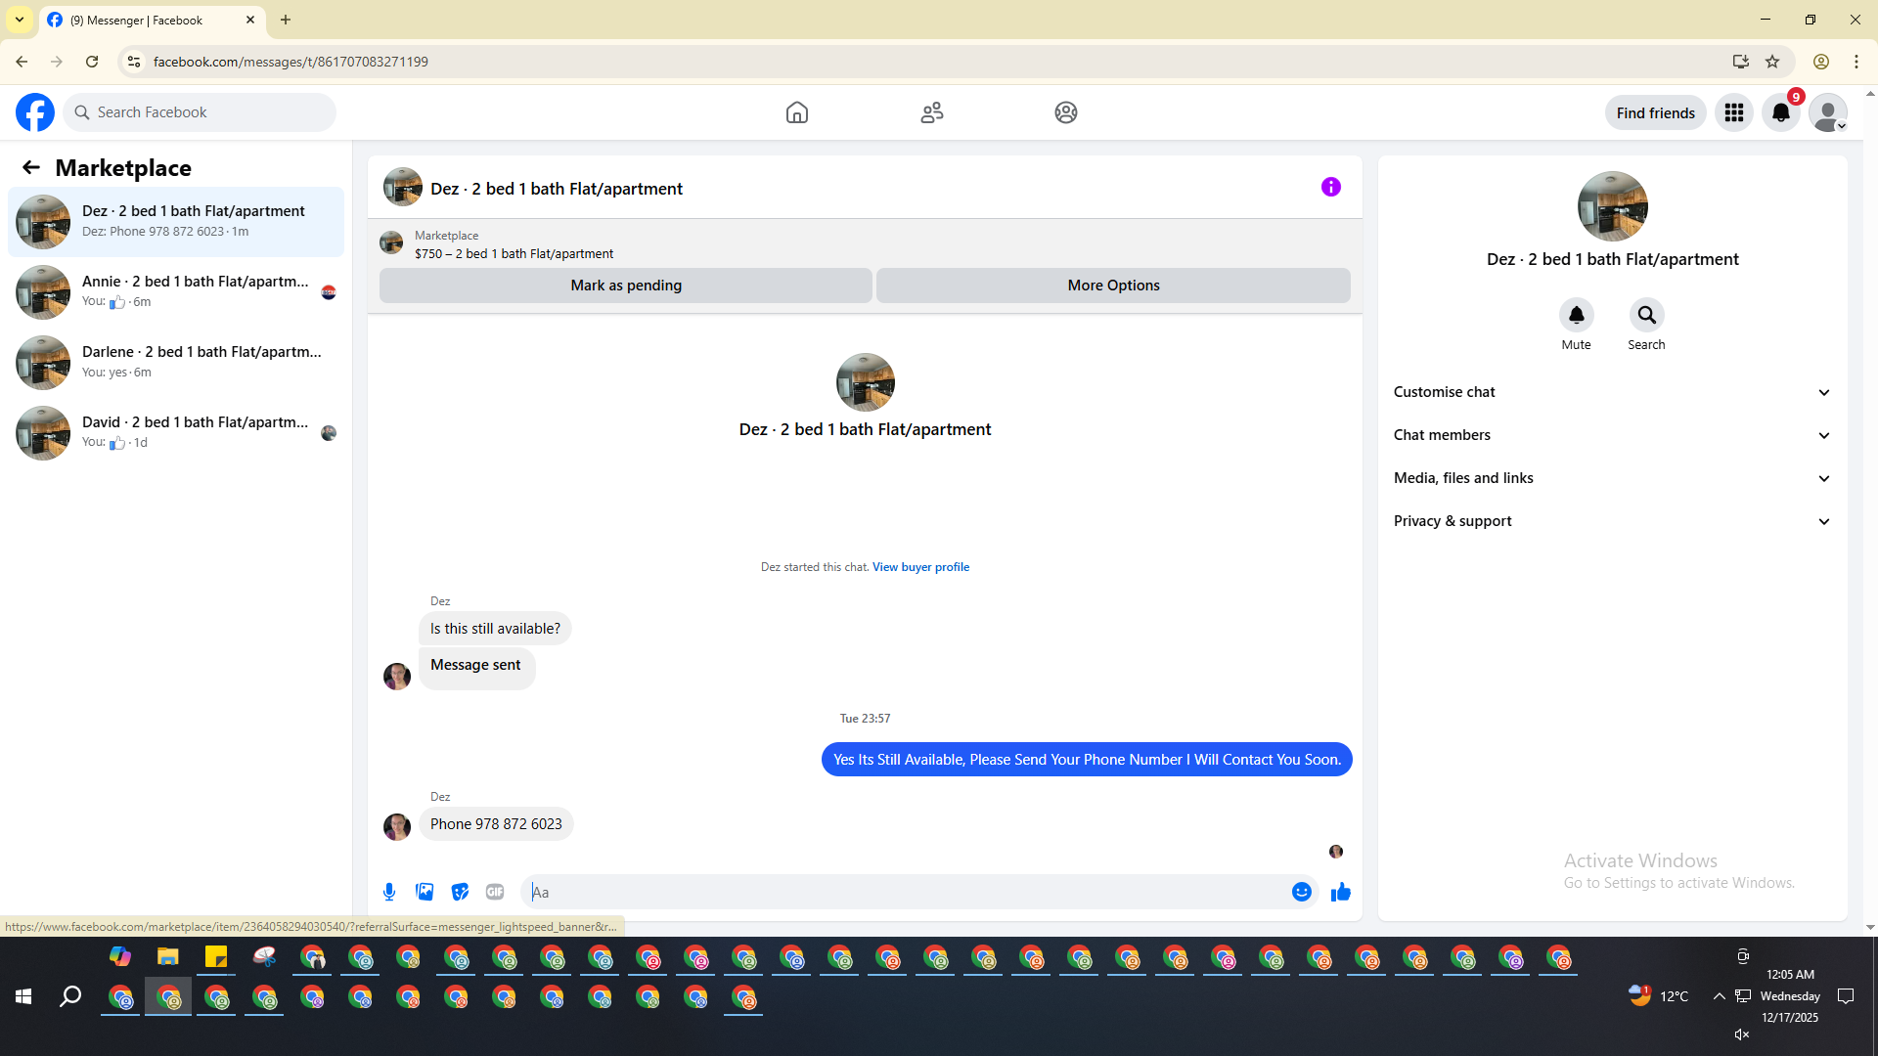Click the More Options button
Image resolution: width=1878 pixels, height=1056 pixels.
pos(1113,286)
